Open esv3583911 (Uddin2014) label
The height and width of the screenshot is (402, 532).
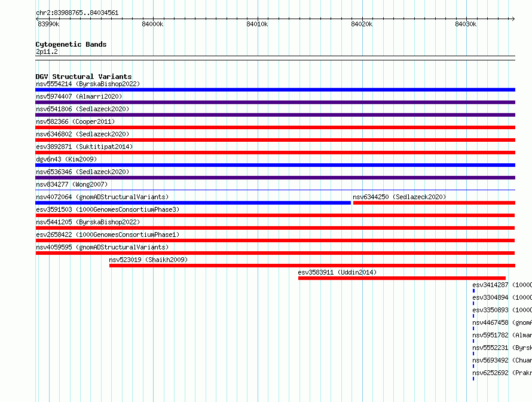(x=337, y=272)
